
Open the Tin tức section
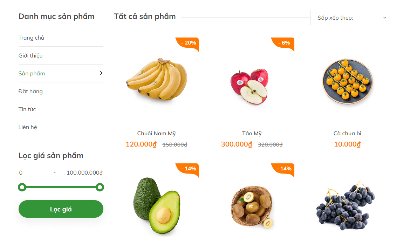click(x=27, y=109)
